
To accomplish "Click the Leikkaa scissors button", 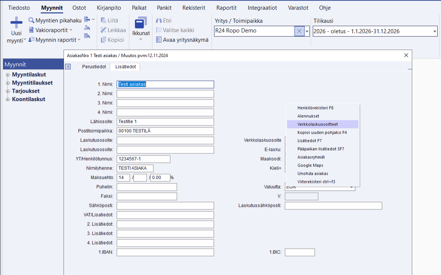I will click(113, 30).
